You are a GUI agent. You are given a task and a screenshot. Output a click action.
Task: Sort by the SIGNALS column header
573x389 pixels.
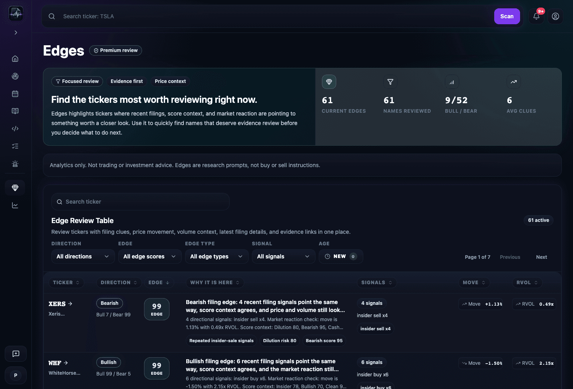coord(376,283)
